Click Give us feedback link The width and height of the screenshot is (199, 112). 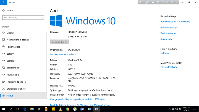click(169, 67)
